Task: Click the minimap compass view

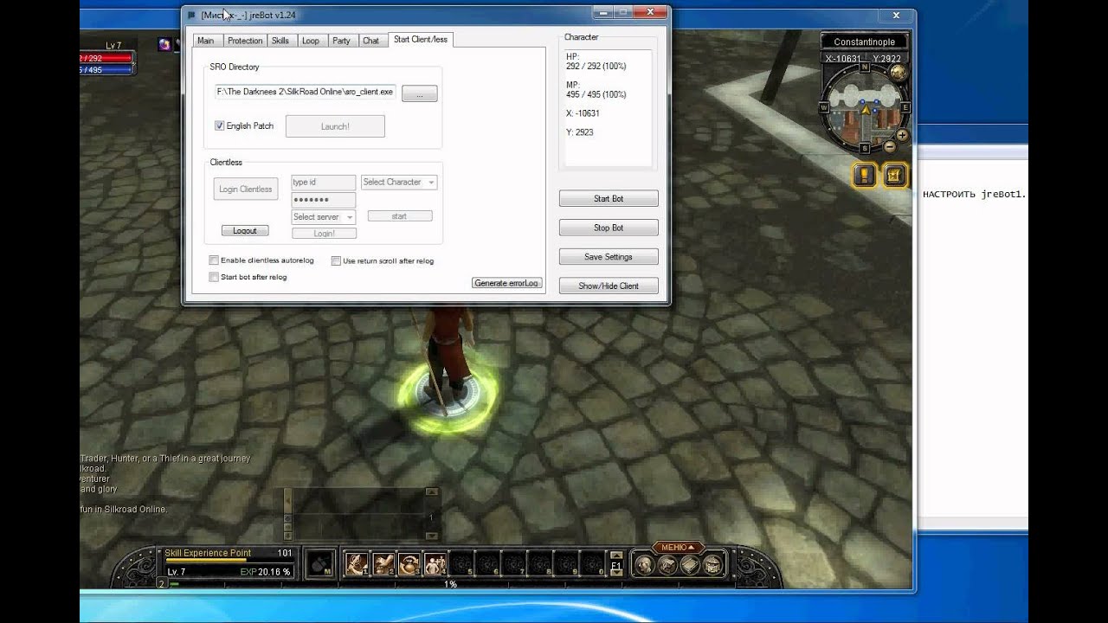Action: (864, 108)
